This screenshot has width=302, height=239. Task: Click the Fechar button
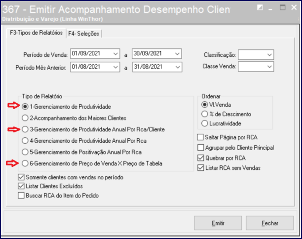[269, 223]
